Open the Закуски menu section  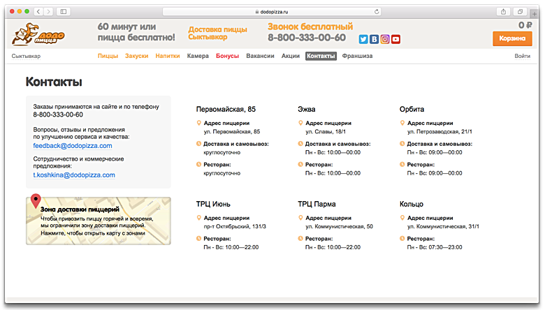click(136, 56)
